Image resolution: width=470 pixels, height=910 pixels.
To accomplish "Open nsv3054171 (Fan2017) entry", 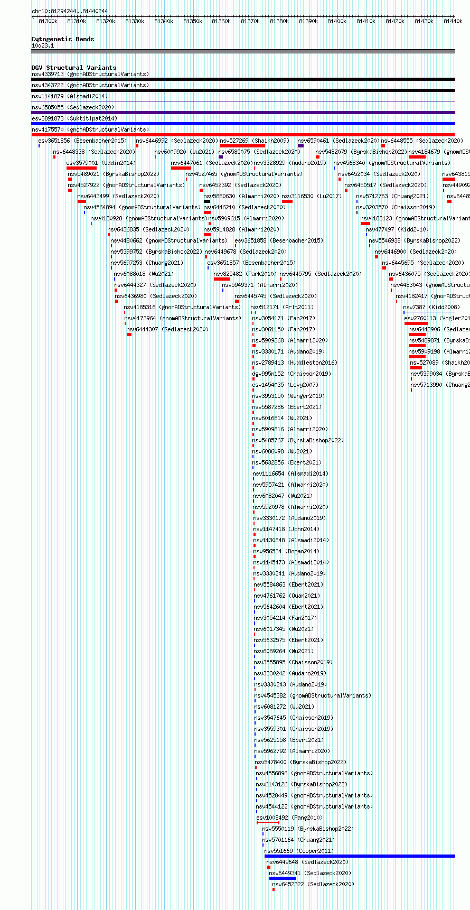I will click(x=284, y=318).
